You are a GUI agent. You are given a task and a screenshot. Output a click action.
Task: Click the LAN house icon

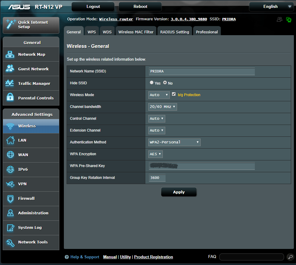[10, 140]
